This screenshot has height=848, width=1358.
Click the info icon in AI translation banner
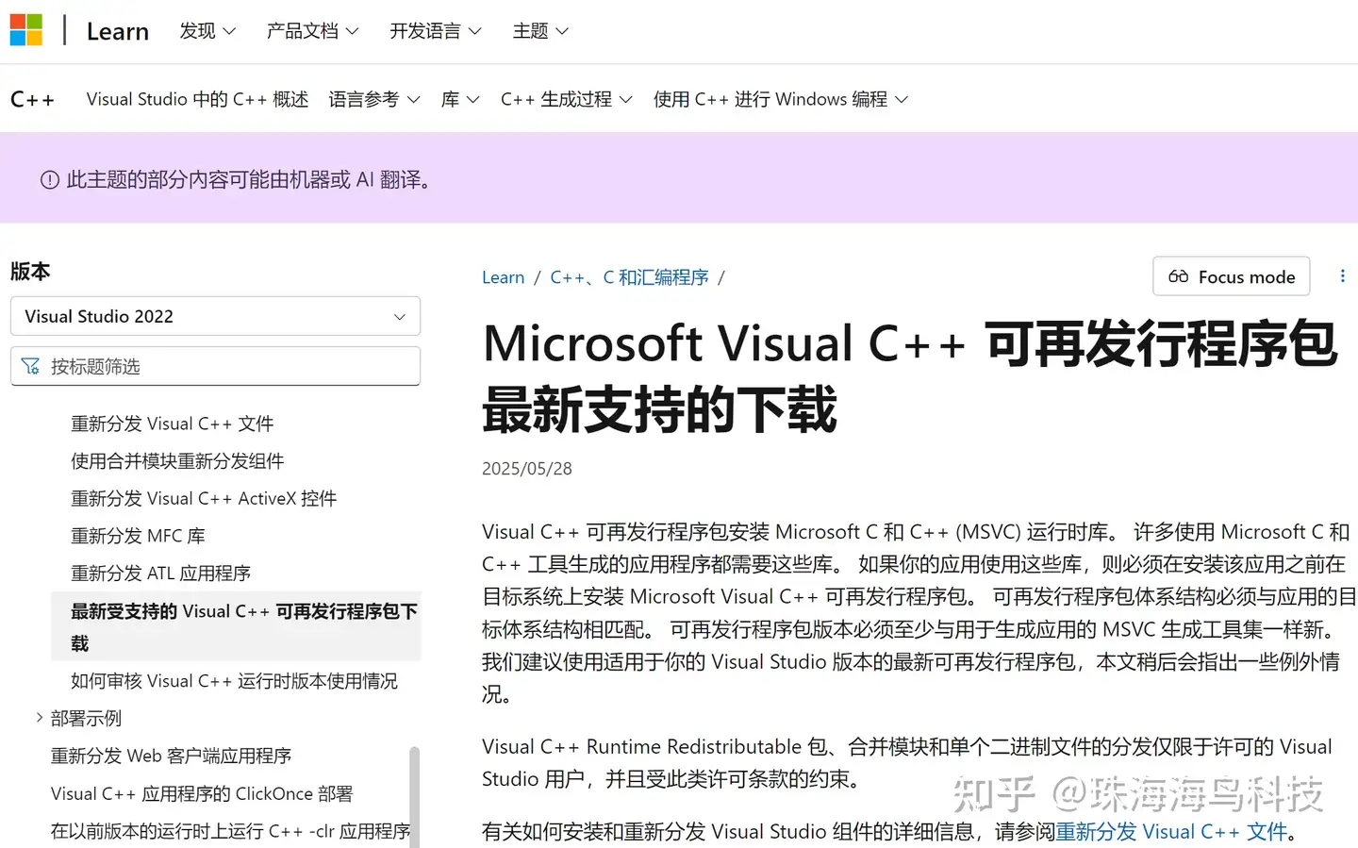point(50,179)
